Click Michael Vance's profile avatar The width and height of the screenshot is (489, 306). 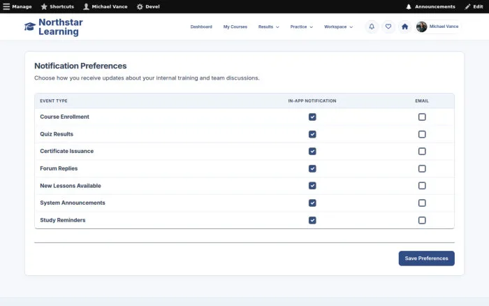point(422,27)
